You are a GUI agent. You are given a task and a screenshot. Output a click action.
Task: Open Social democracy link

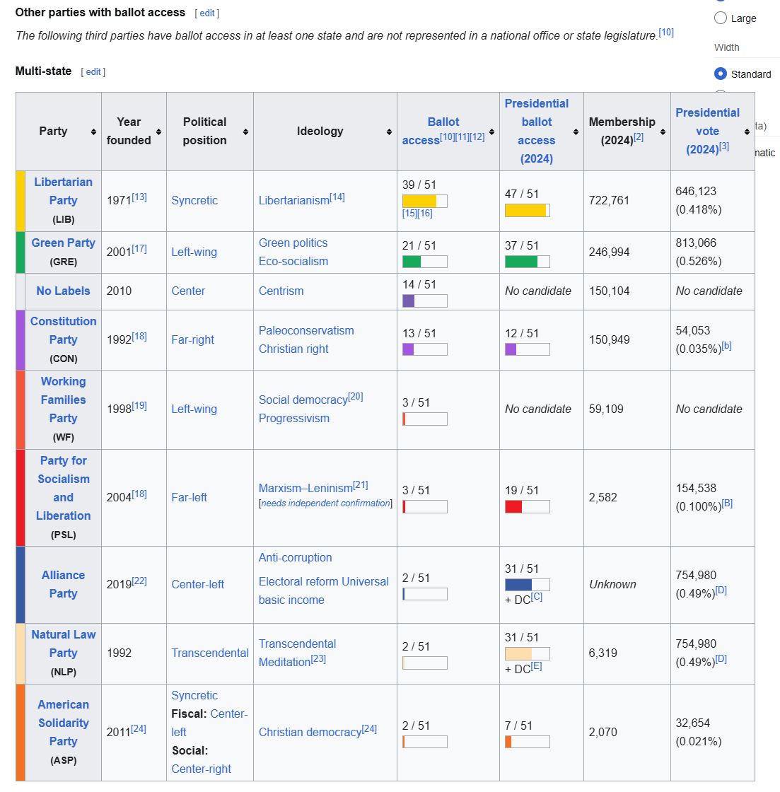pos(303,400)
